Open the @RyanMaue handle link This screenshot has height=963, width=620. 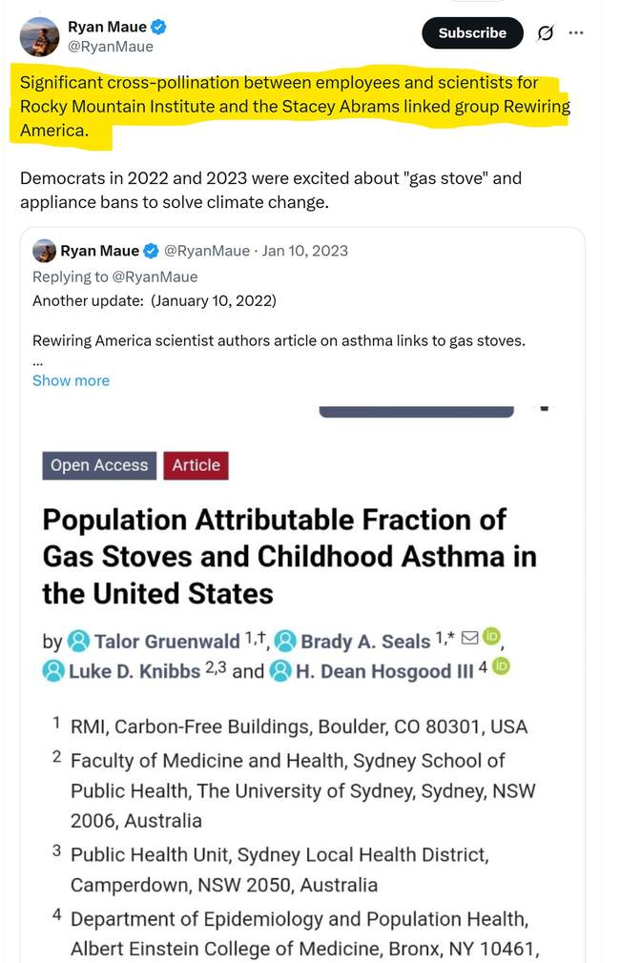110,47
